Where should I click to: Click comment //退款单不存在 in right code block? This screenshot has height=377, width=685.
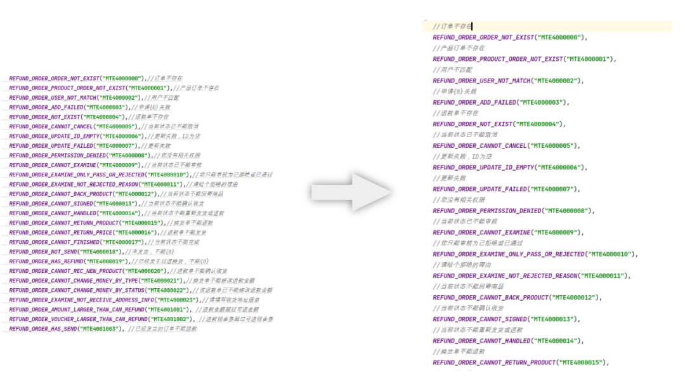click(x=455, y=113)
